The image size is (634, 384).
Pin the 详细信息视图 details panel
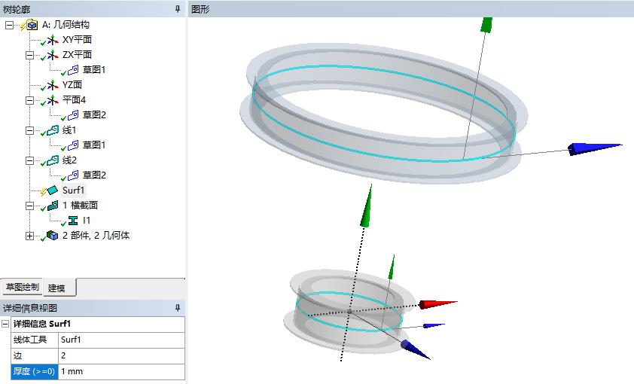click(178, 308)
